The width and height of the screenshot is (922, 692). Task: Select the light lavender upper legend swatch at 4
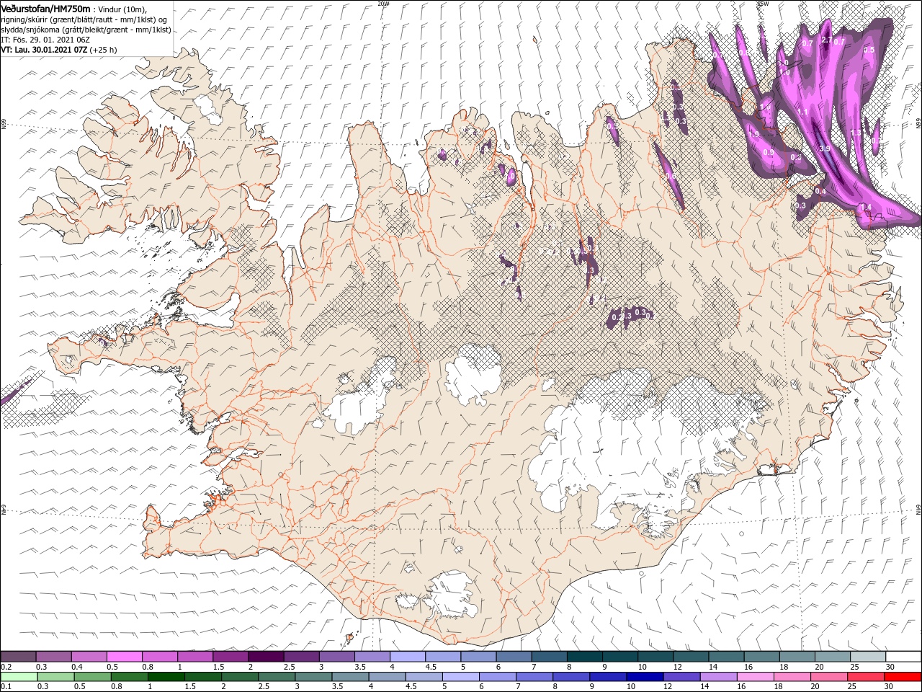407,657
